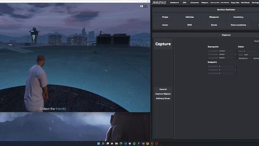Launch Microsoft Edge from taskbar

click(x=121, y=144)
